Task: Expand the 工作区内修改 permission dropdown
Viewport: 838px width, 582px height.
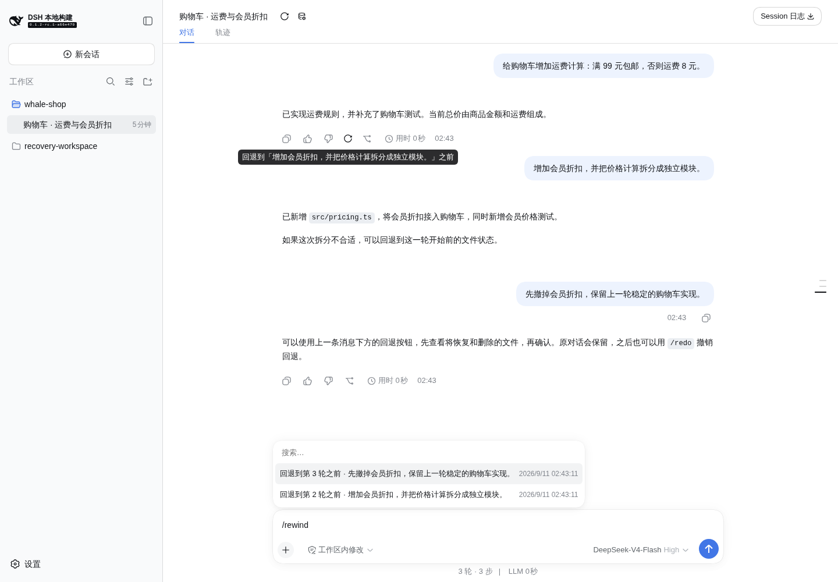Action: coord(340,550)
